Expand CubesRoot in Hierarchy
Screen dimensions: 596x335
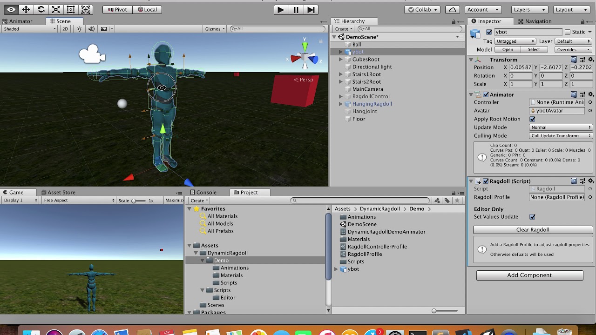341,60
